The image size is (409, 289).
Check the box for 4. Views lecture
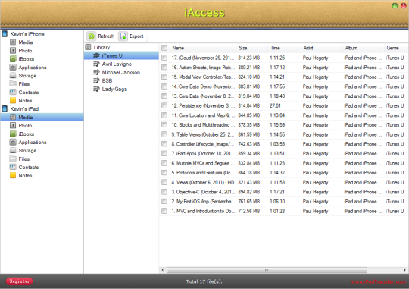pyautogui.click(x=164, y=182)
